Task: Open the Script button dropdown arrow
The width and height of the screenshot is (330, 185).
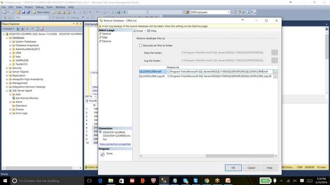Action: tap(145, 31)
